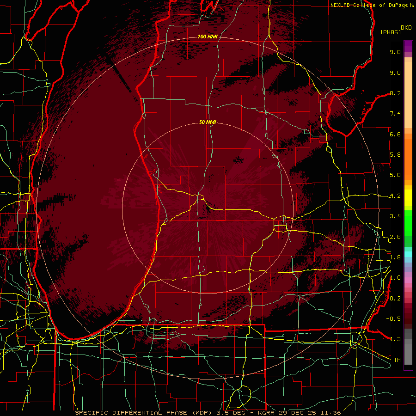The width and height of the screenshot is (416, 416).
Task: Pick the pale peach segment of the color bar
Action: (408, 95)
